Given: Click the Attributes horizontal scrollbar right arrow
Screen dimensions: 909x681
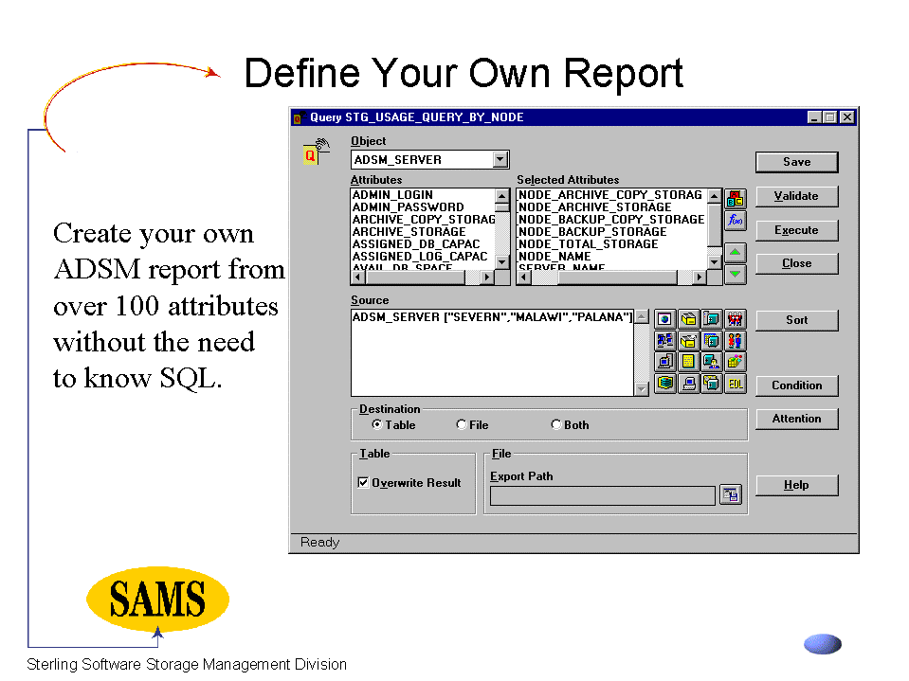Looking at the screenshot, I should coord(488,278).
